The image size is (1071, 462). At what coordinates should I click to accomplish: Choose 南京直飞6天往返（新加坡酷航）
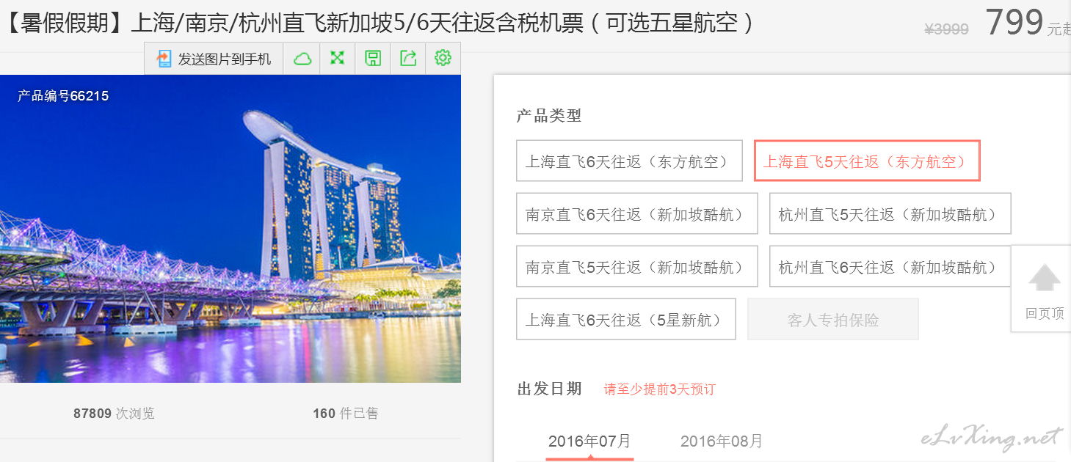636,213
